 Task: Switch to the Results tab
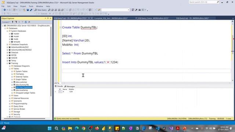coord(59,87)
